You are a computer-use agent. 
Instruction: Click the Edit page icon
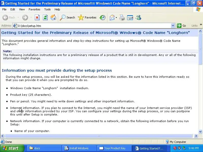tap(130, 17)
